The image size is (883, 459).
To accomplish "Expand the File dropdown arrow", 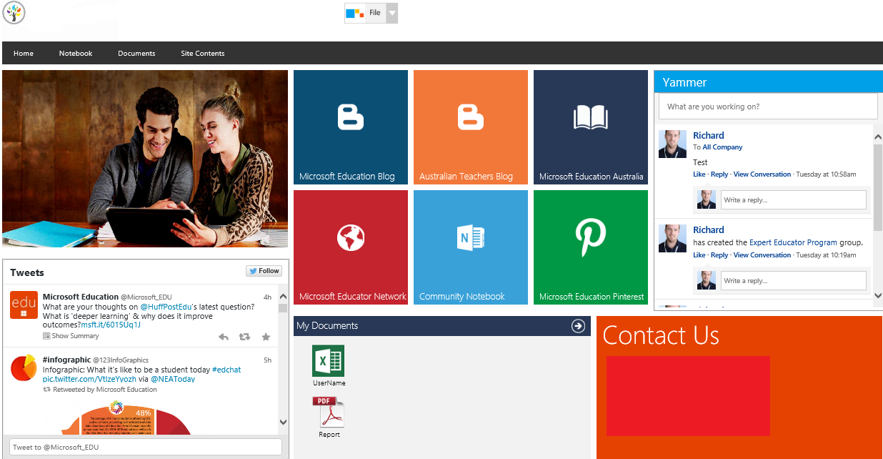I will 391,13.
